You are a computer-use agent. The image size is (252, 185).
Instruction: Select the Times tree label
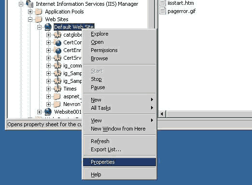point(70,89)
